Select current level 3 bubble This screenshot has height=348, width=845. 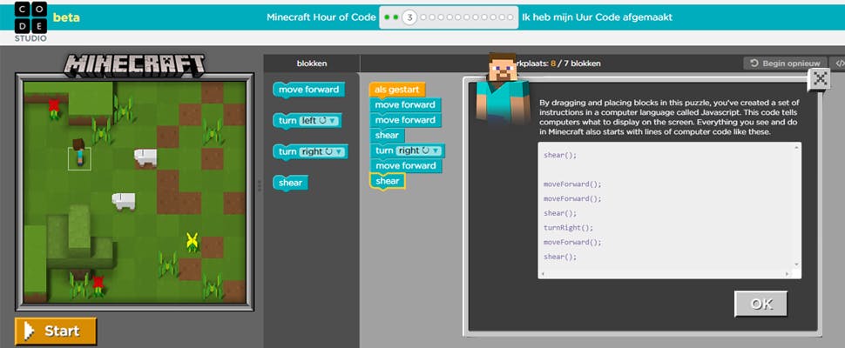[409, 17]
